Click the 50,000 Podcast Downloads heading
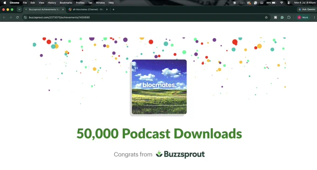Image resolution: width=317 pixels, height=170 pixels. pos(159,134)
